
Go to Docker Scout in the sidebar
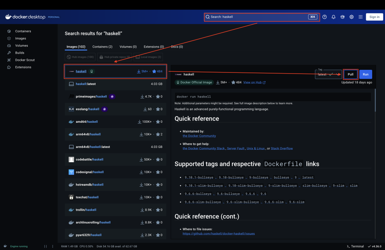pyautogui.click(x=25, y=60)
